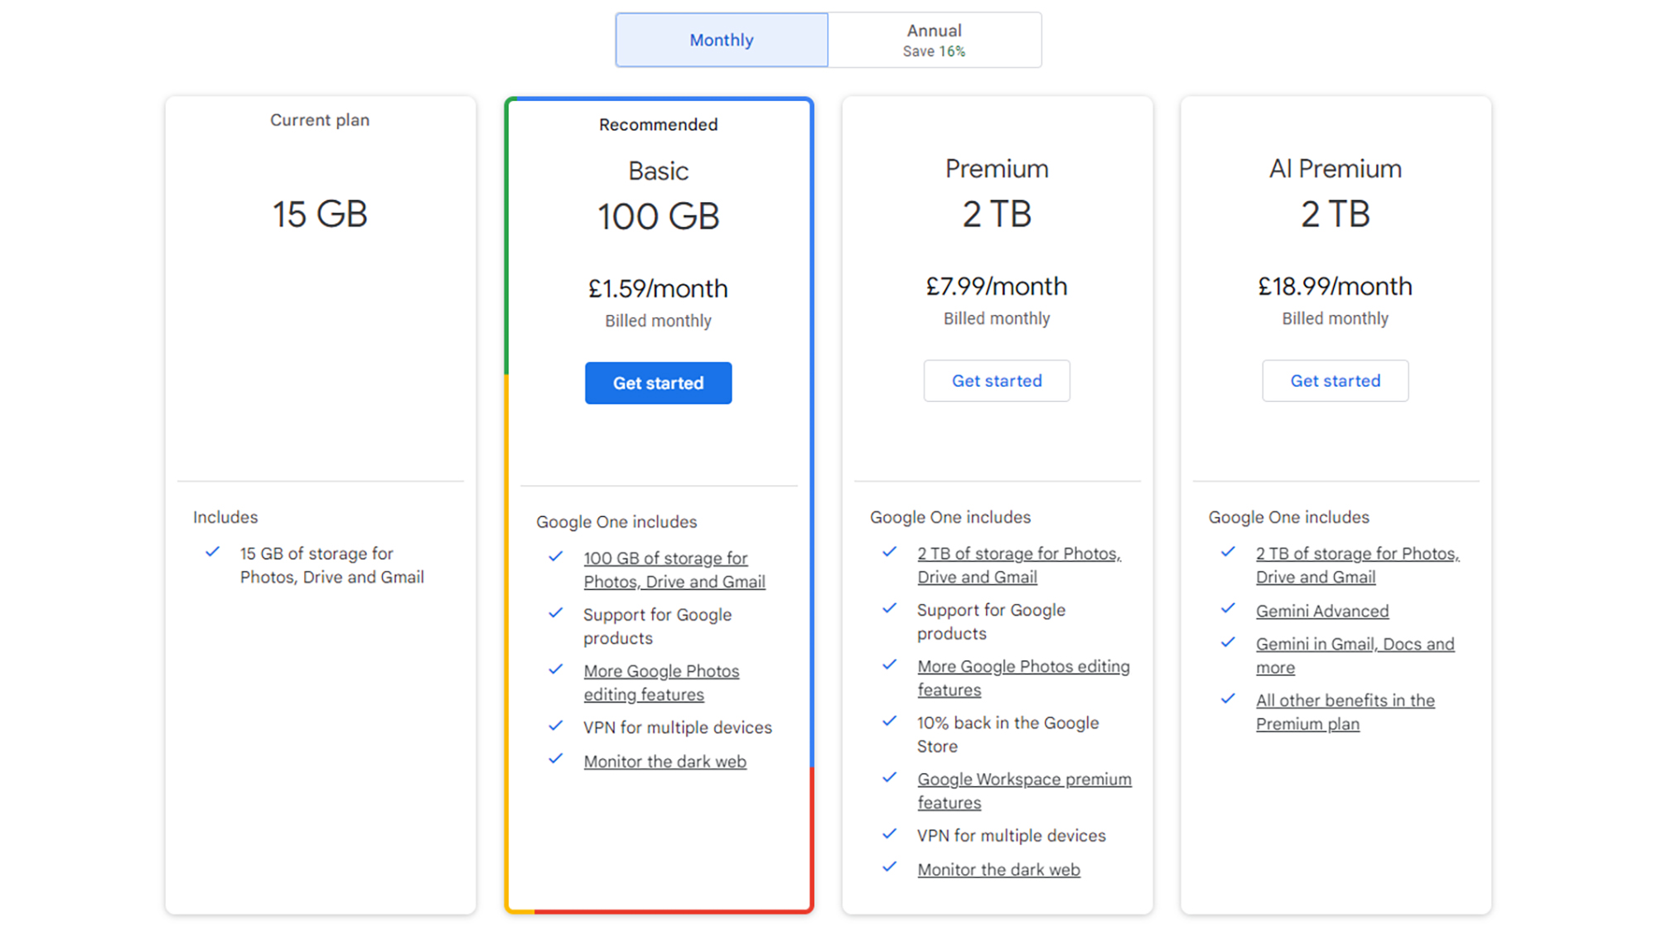
Task: Click the Monthly billing tab
Action: [x=722, y=40]
